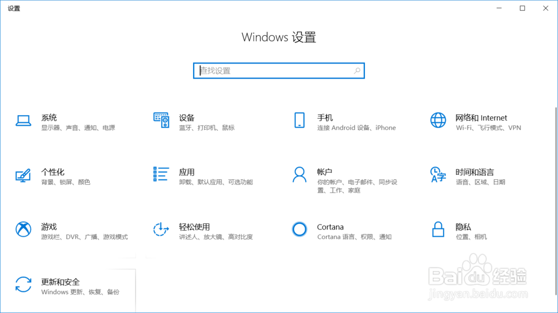Open 时间和语言 title
Viewport: 558px width, 313px height.
click(475, 172)
